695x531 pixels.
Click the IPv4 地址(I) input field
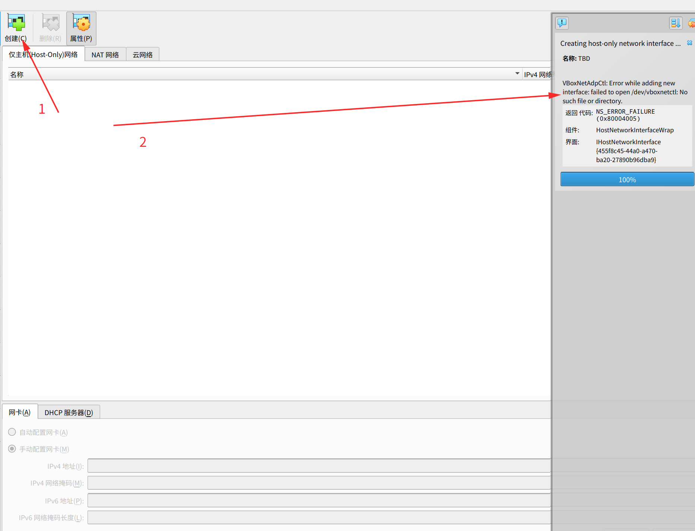[x=319, y=466]
